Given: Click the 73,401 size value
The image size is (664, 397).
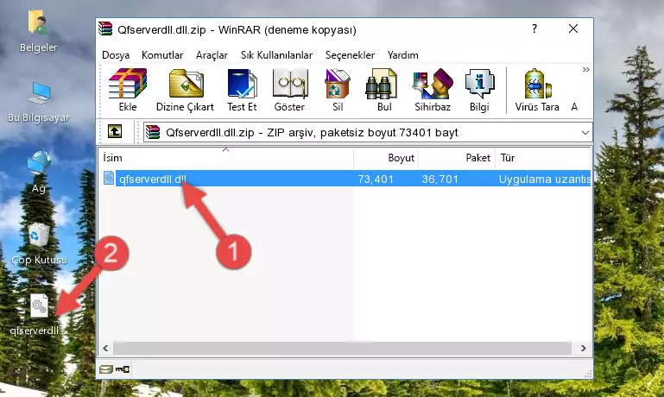Looking at the screenshot, I should click(x=376, y=179).
